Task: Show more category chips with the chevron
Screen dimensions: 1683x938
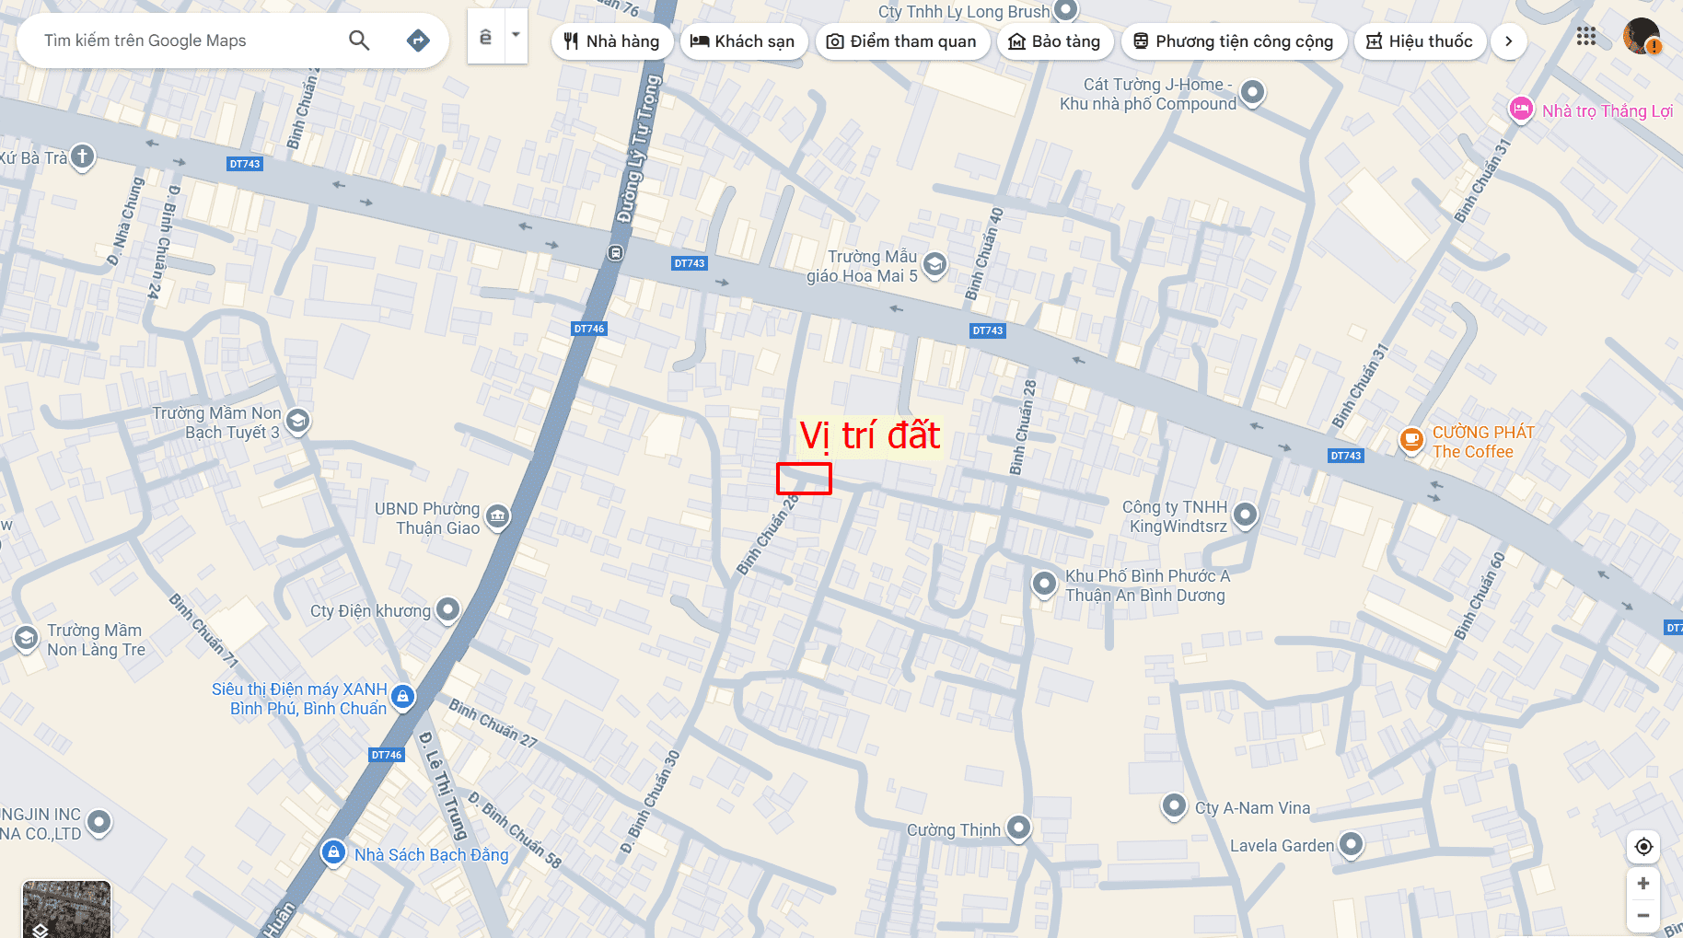Action: point(1508,41)
